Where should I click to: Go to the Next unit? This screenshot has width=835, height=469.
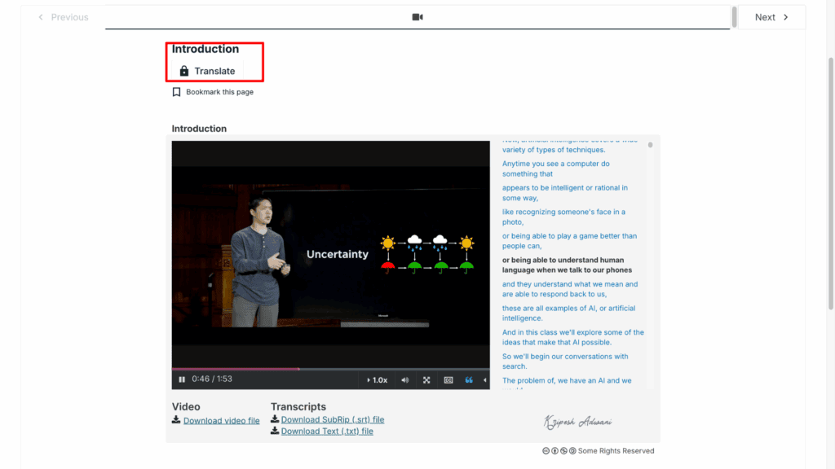coord(771,17)
